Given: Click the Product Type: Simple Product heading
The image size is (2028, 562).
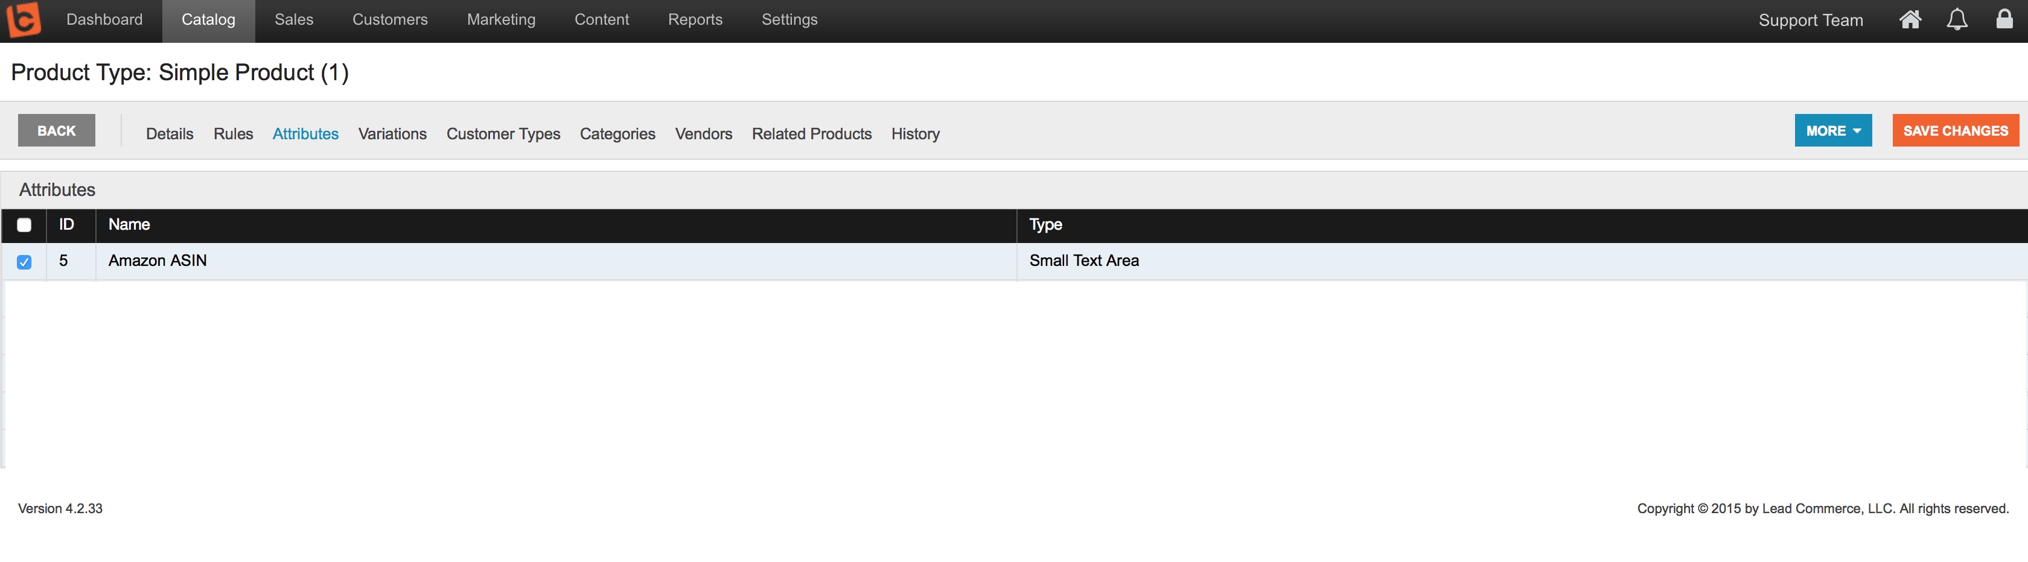Looking at the screenshot, I should [x=179, y=72].
